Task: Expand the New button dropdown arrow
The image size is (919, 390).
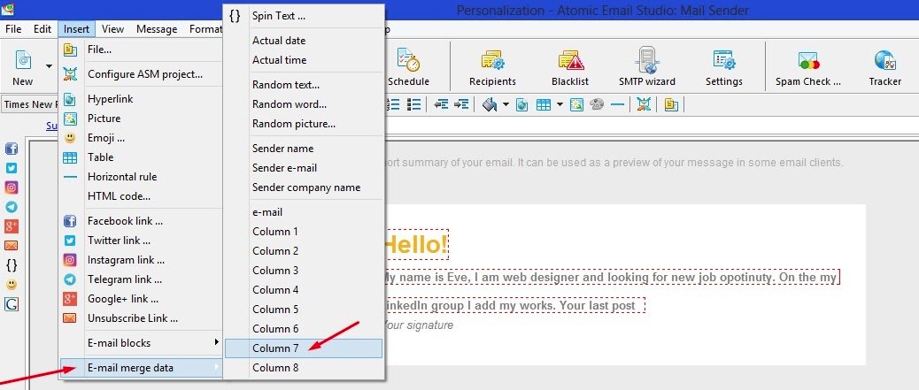Action: 48,66
